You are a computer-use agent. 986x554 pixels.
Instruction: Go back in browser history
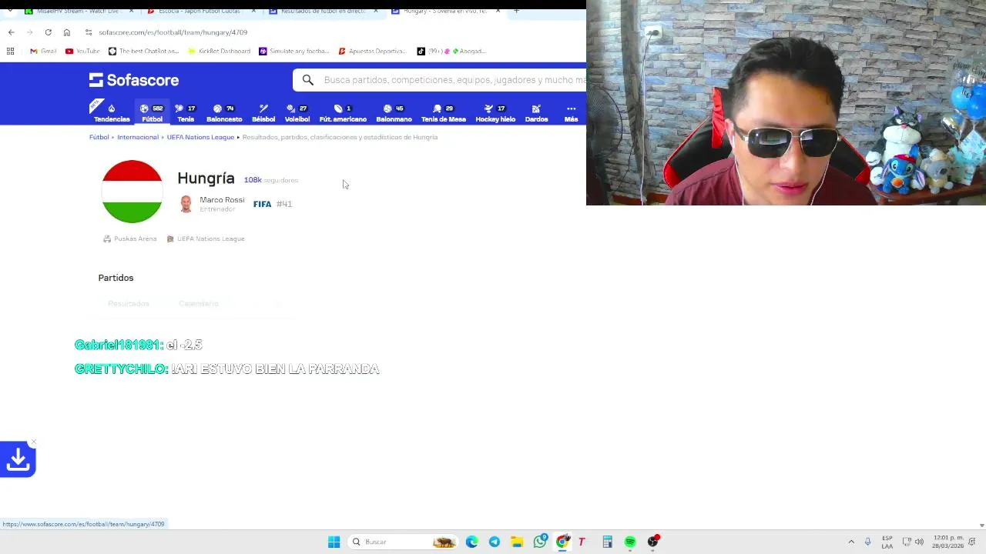click(11, 32)
